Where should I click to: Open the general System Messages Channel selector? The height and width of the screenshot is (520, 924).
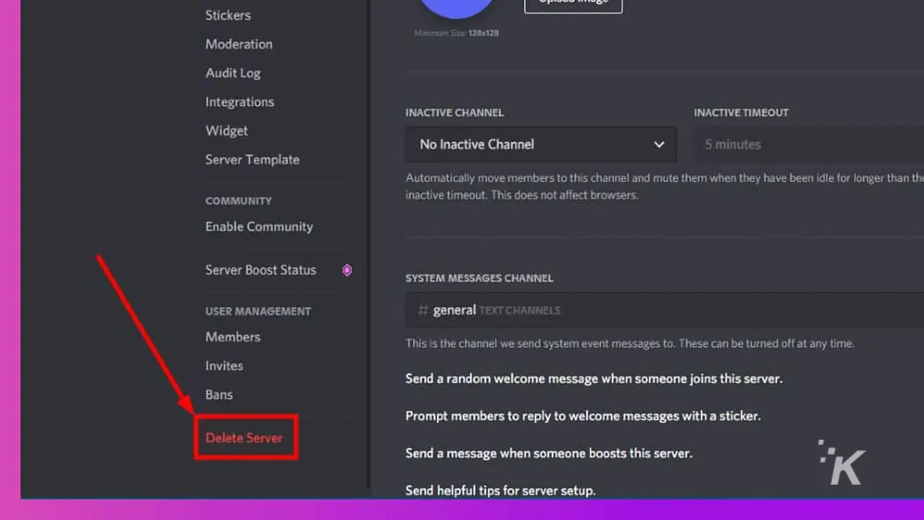(665, 310)
